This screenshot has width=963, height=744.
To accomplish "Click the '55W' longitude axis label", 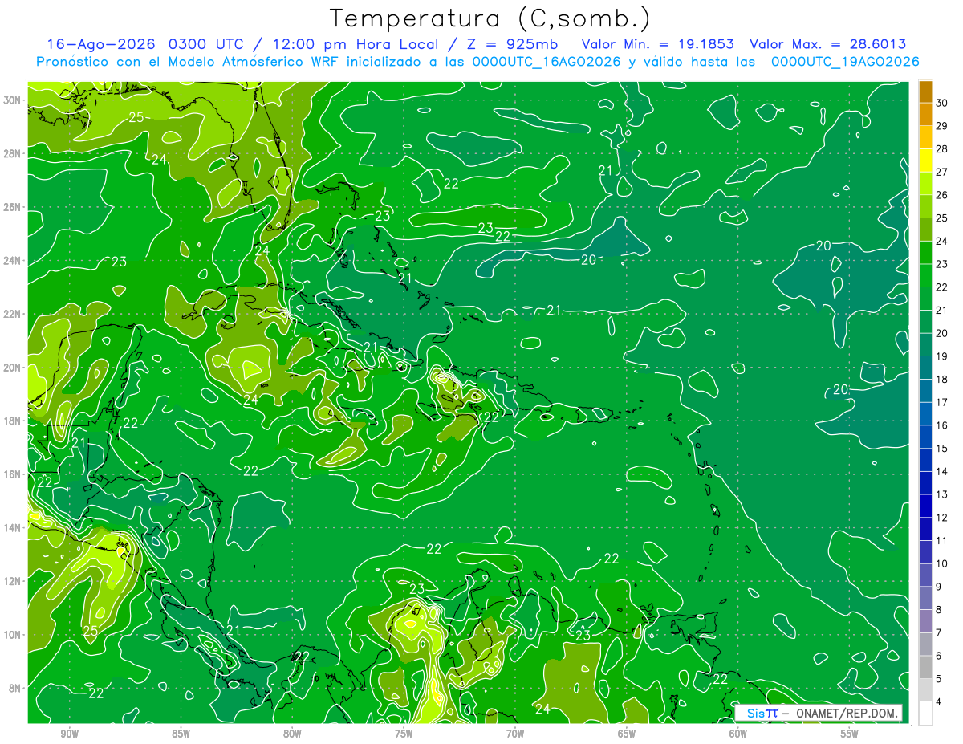I will [850, 734].
